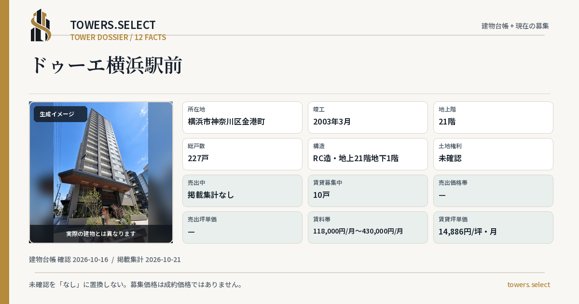Click the 建物台帳 確認 2026-10-16 date text
Image resolution: width=579 pixels, height=304 pixels.
(69, 260)
